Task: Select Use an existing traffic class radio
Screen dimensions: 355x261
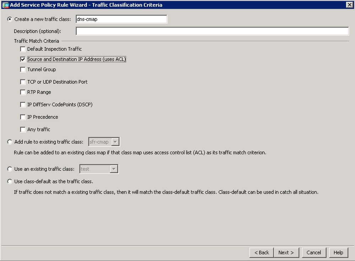Action: point(10,169)
